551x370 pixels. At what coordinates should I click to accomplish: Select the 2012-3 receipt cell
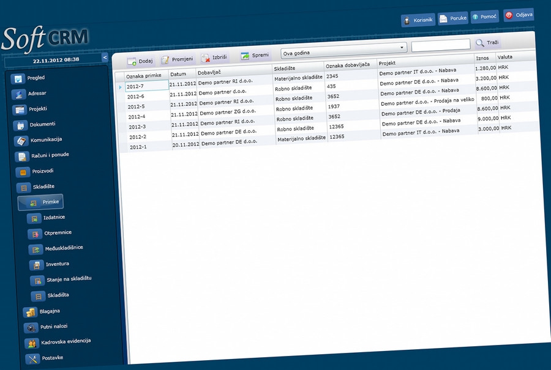click(x=149, y=127)
